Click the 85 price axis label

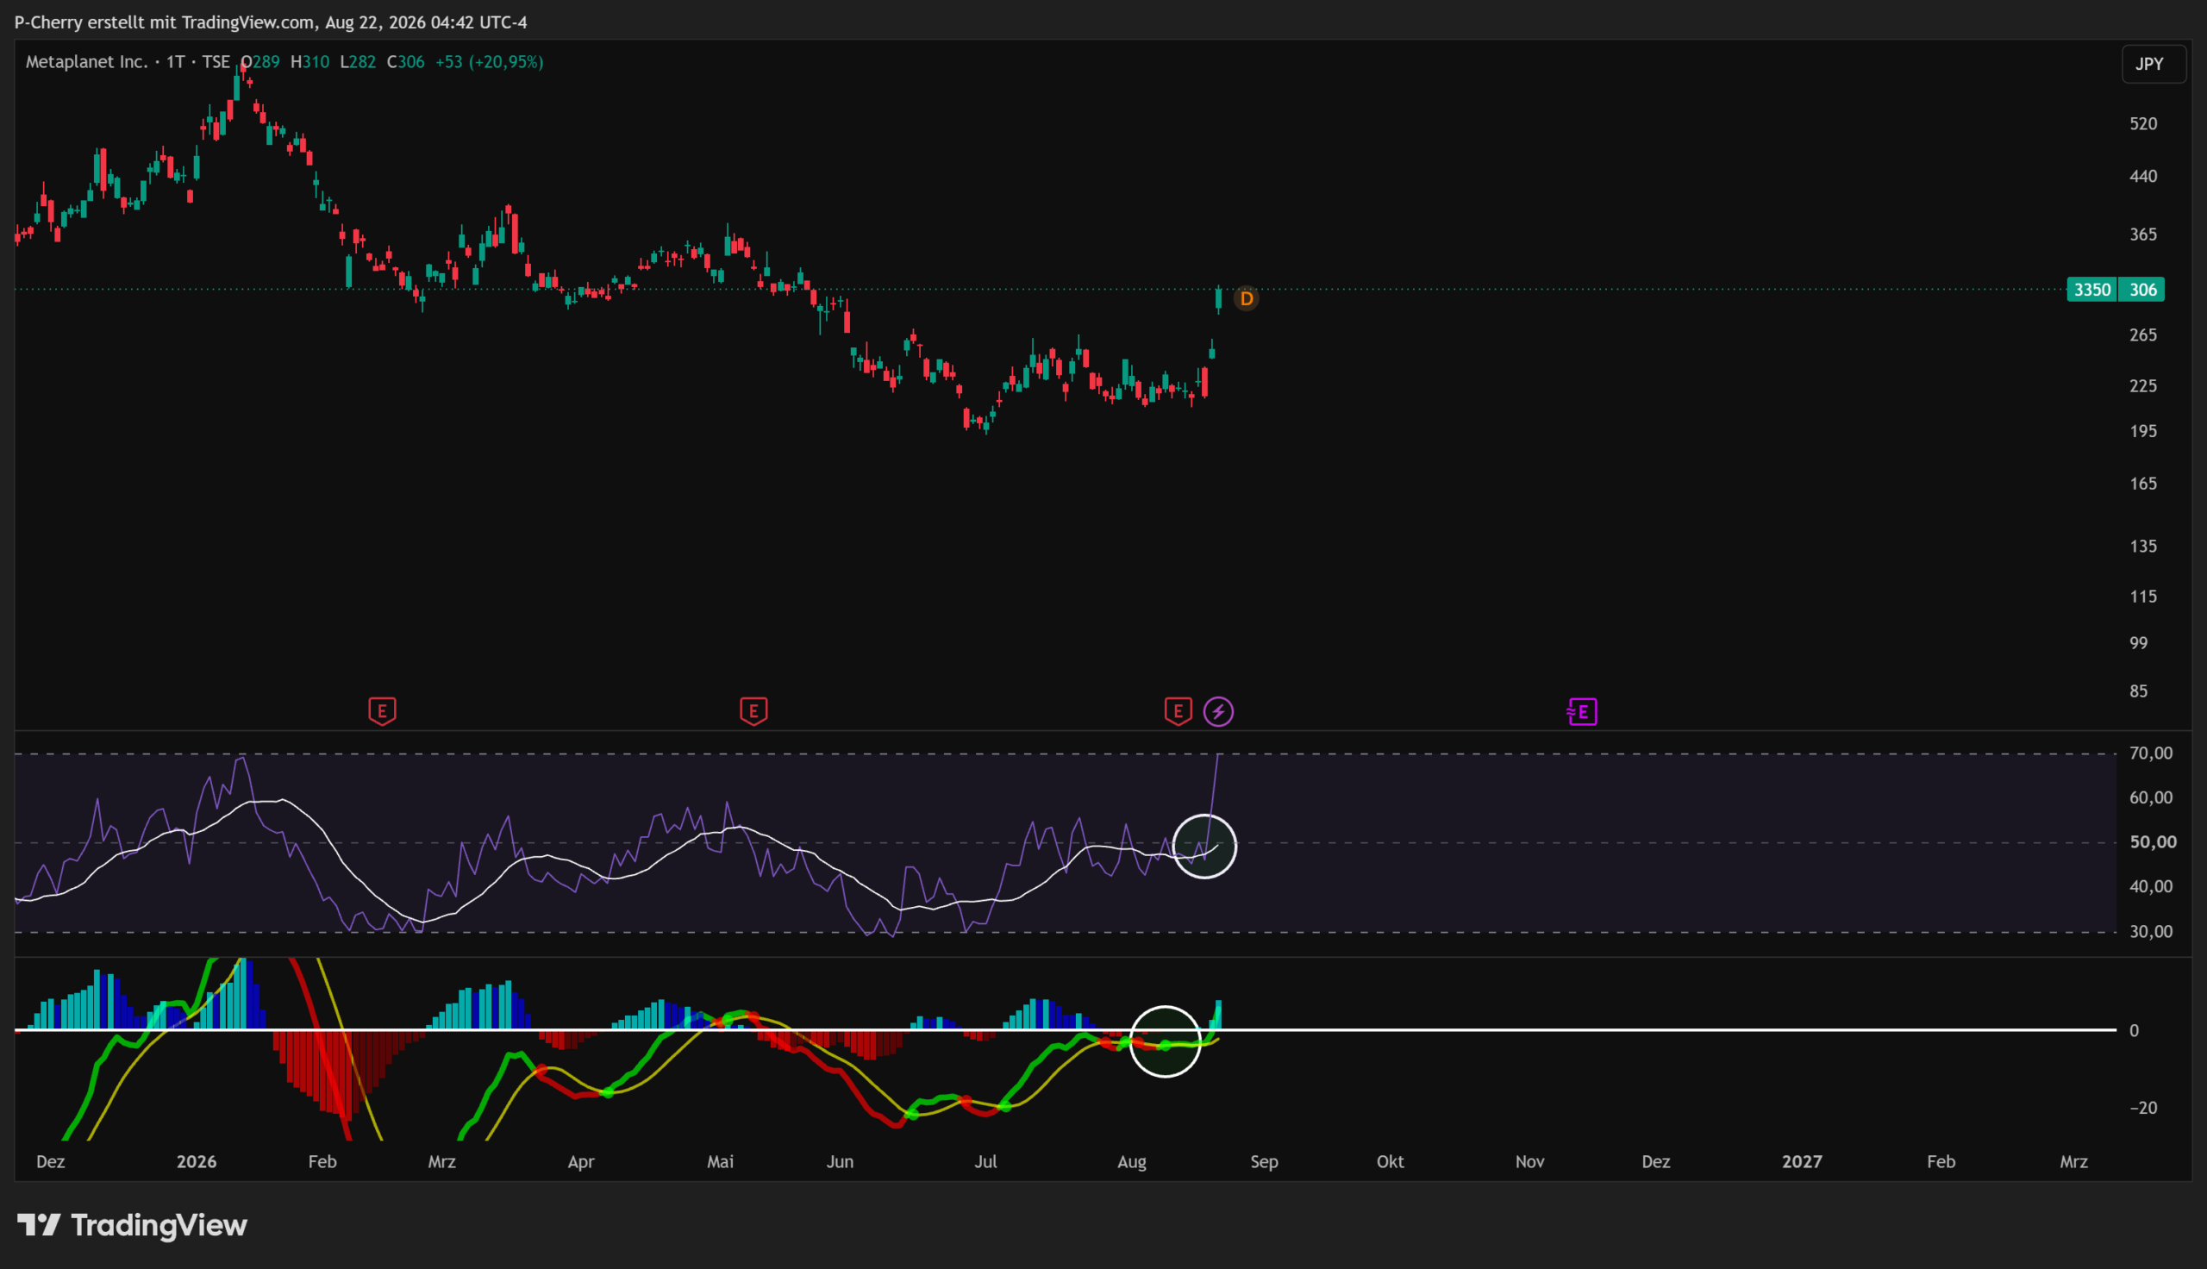[2138, 691]
